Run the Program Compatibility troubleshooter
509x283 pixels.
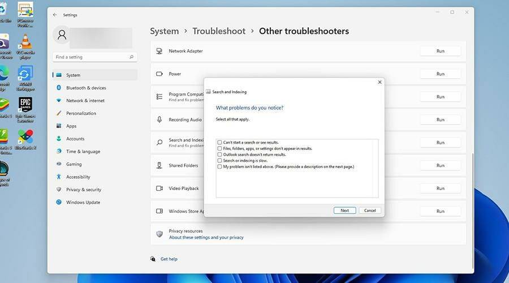pos(440,97)
